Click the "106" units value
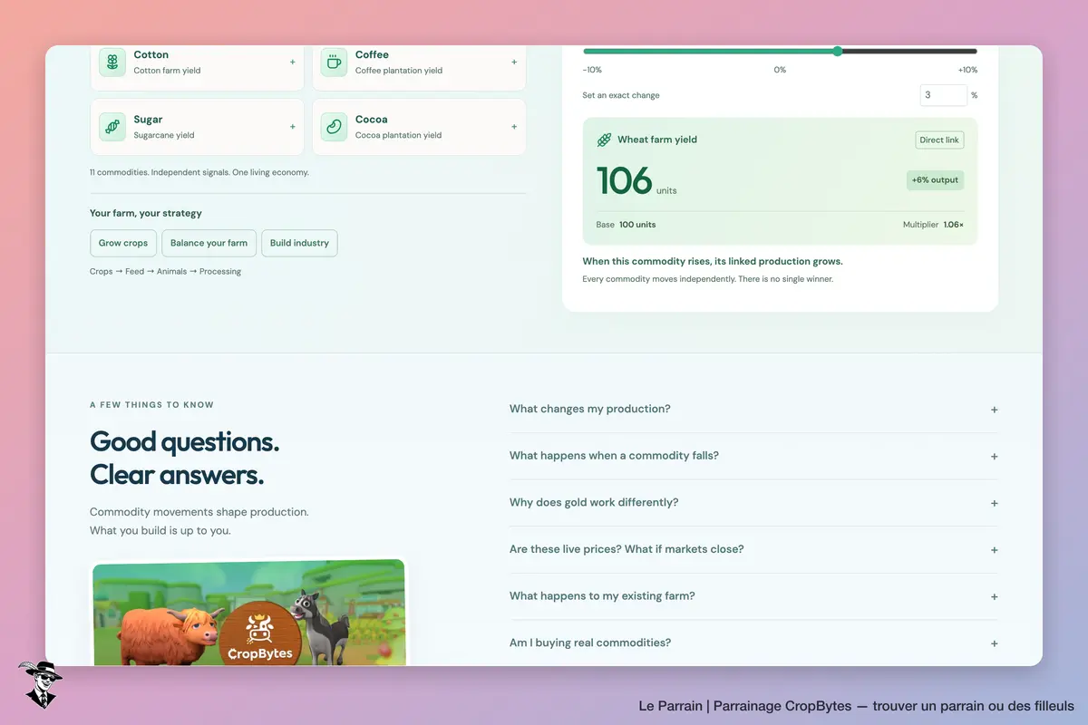 coord(625,180)
